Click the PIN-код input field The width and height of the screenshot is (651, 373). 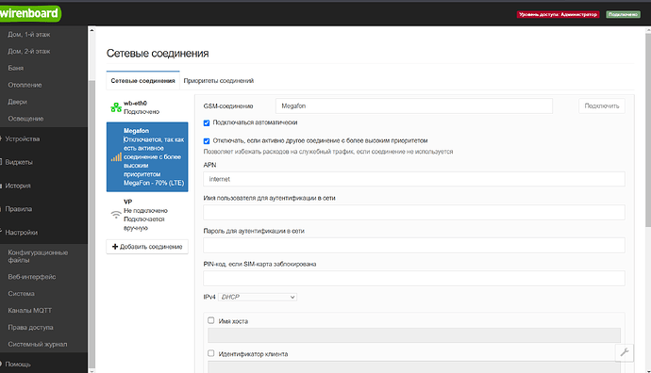414,278
